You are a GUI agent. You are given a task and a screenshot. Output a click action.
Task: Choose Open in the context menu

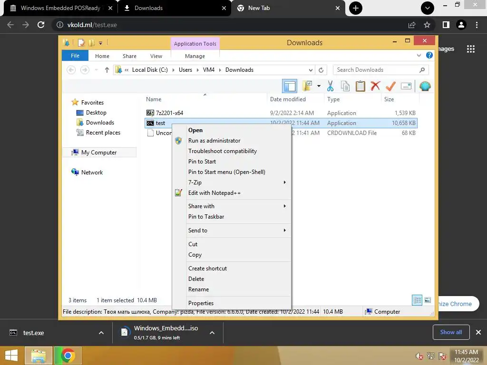(232, 130)
